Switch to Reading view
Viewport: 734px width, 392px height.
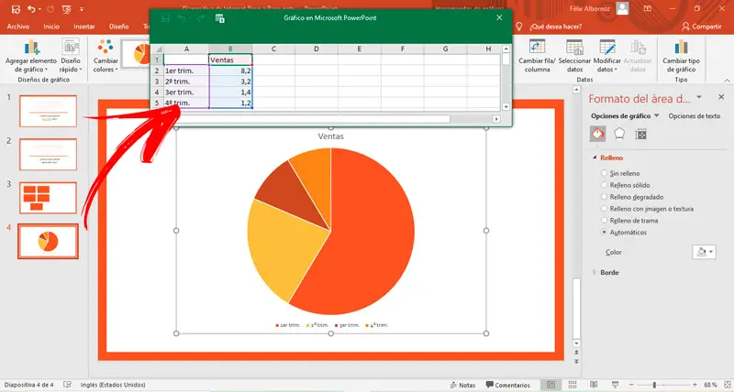(594, 385)
